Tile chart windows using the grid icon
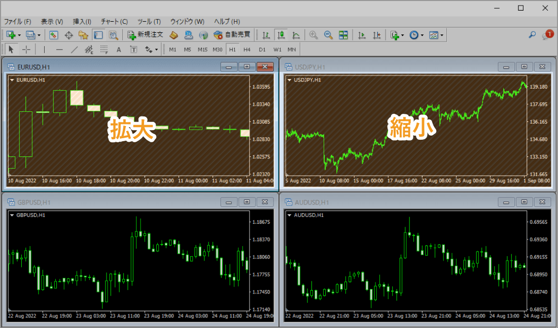 point(343,35)
